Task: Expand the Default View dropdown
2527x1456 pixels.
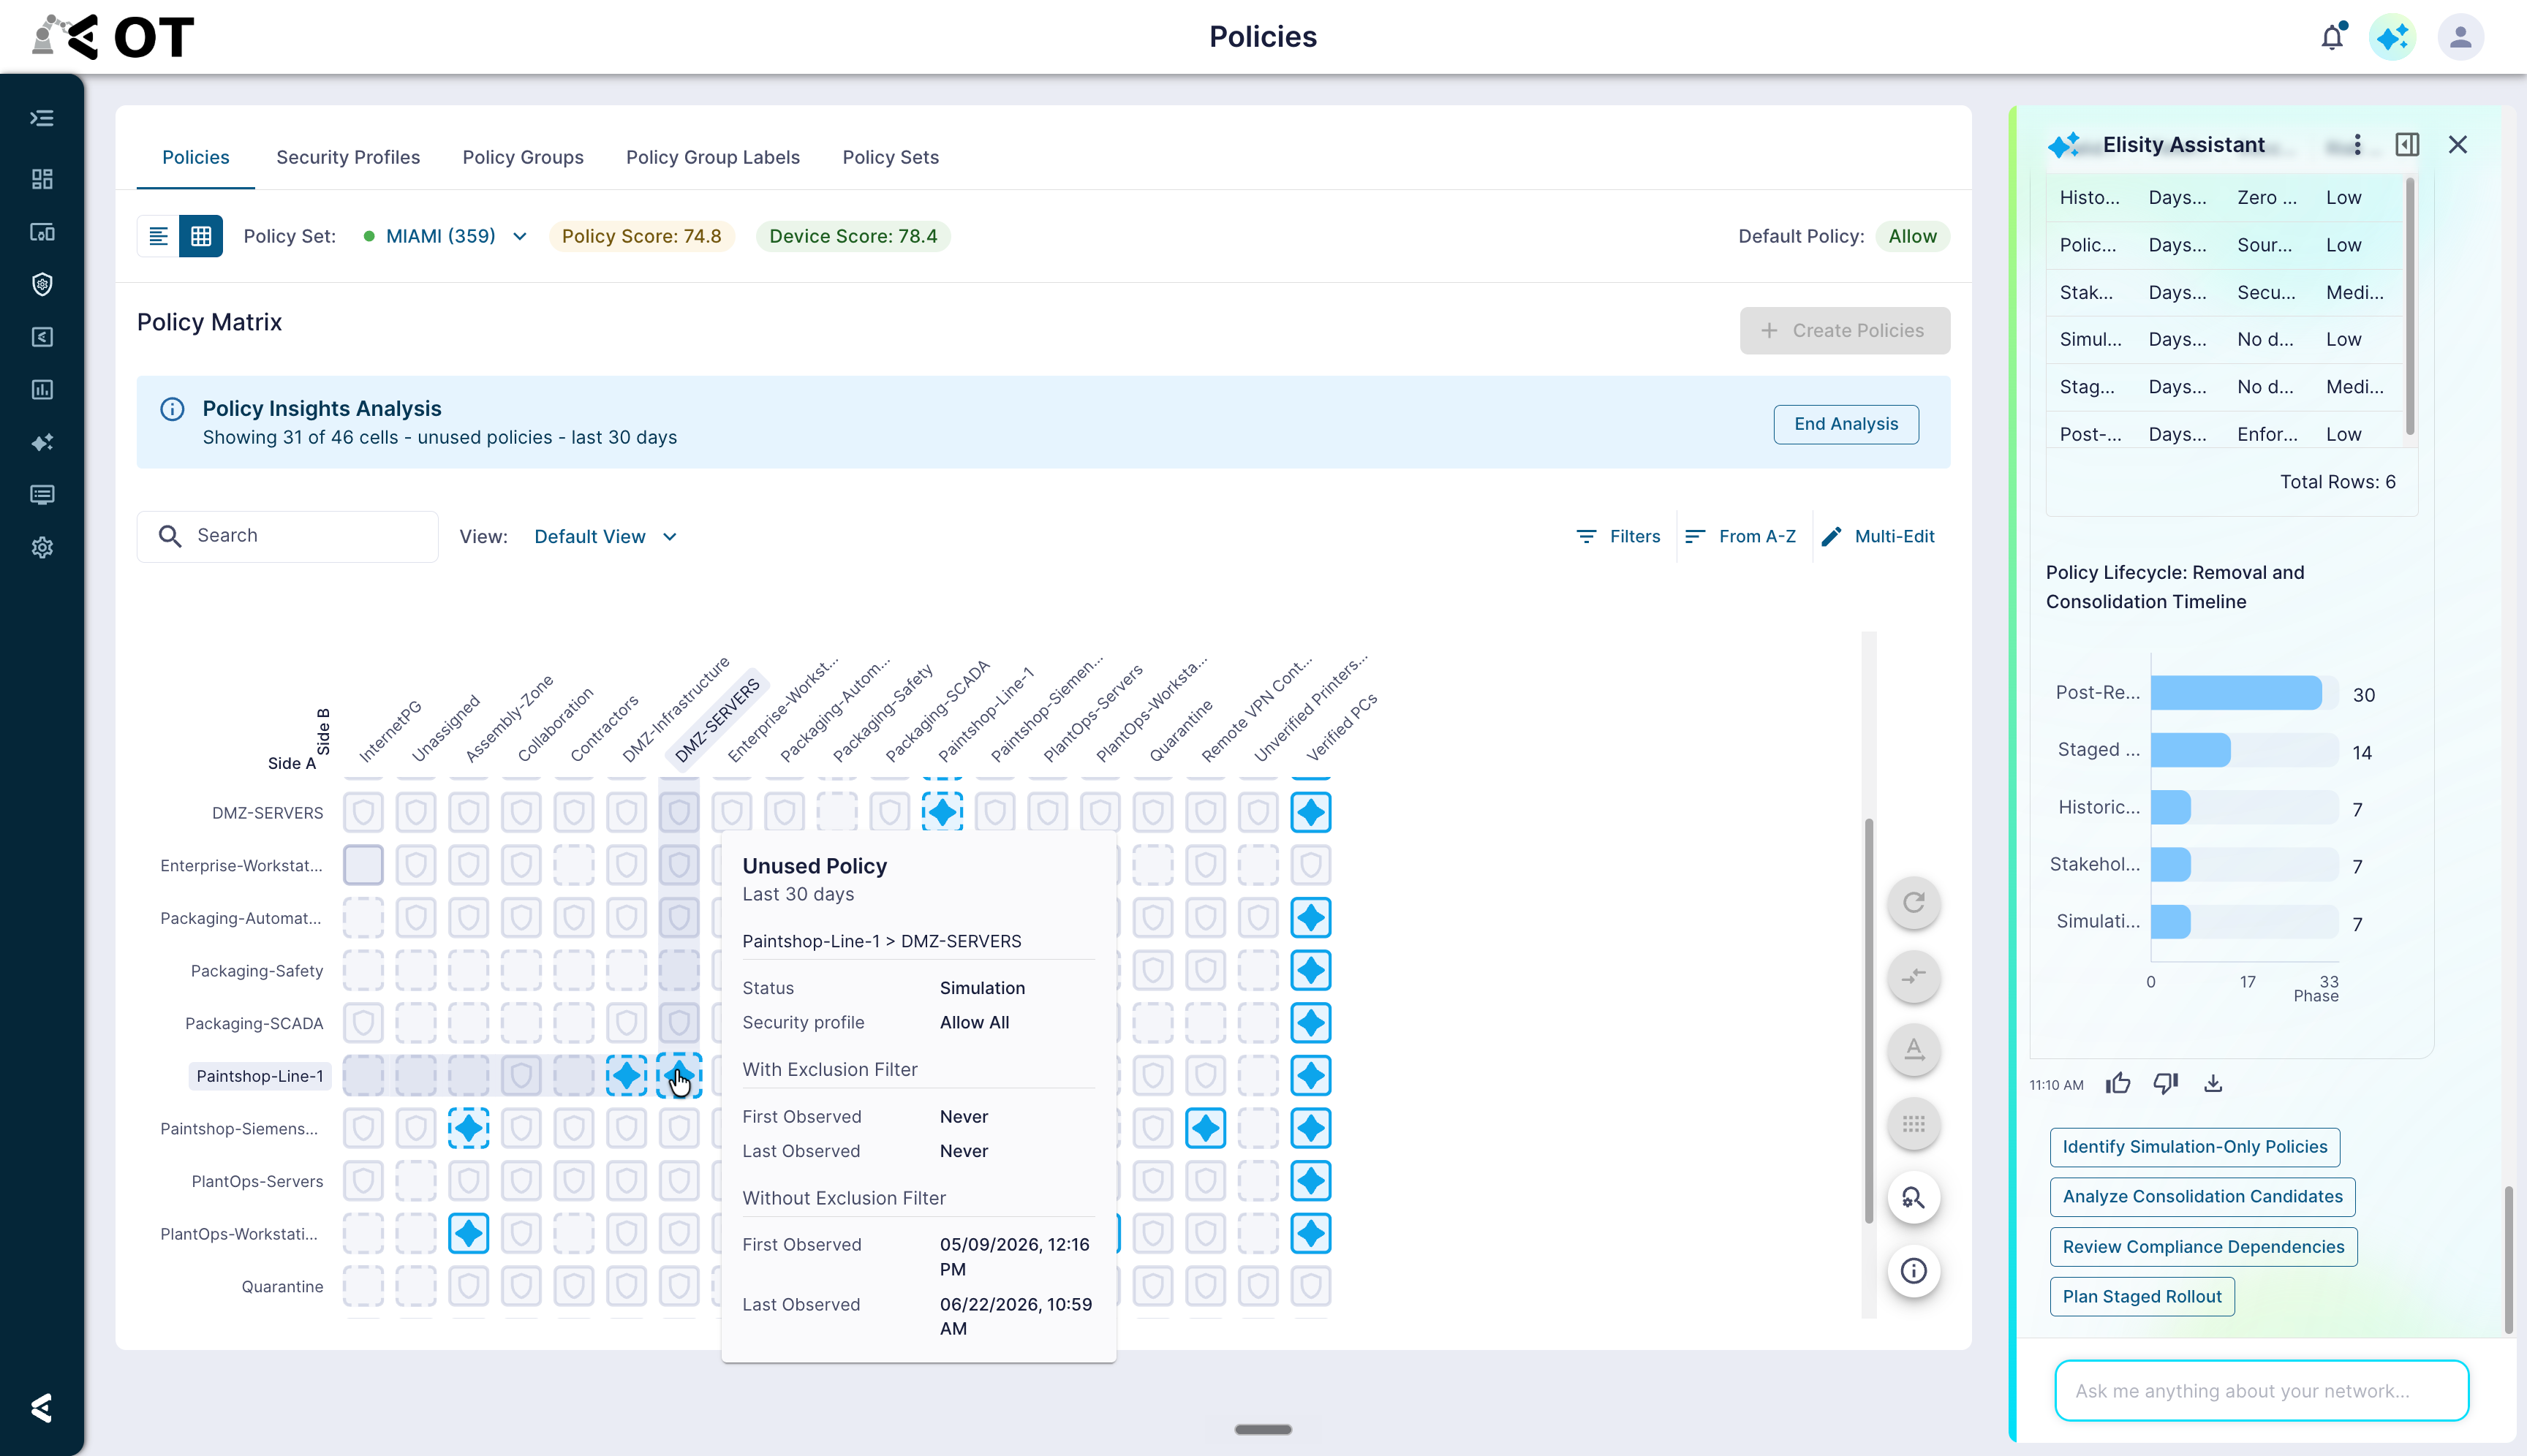Action: point(605,537)
